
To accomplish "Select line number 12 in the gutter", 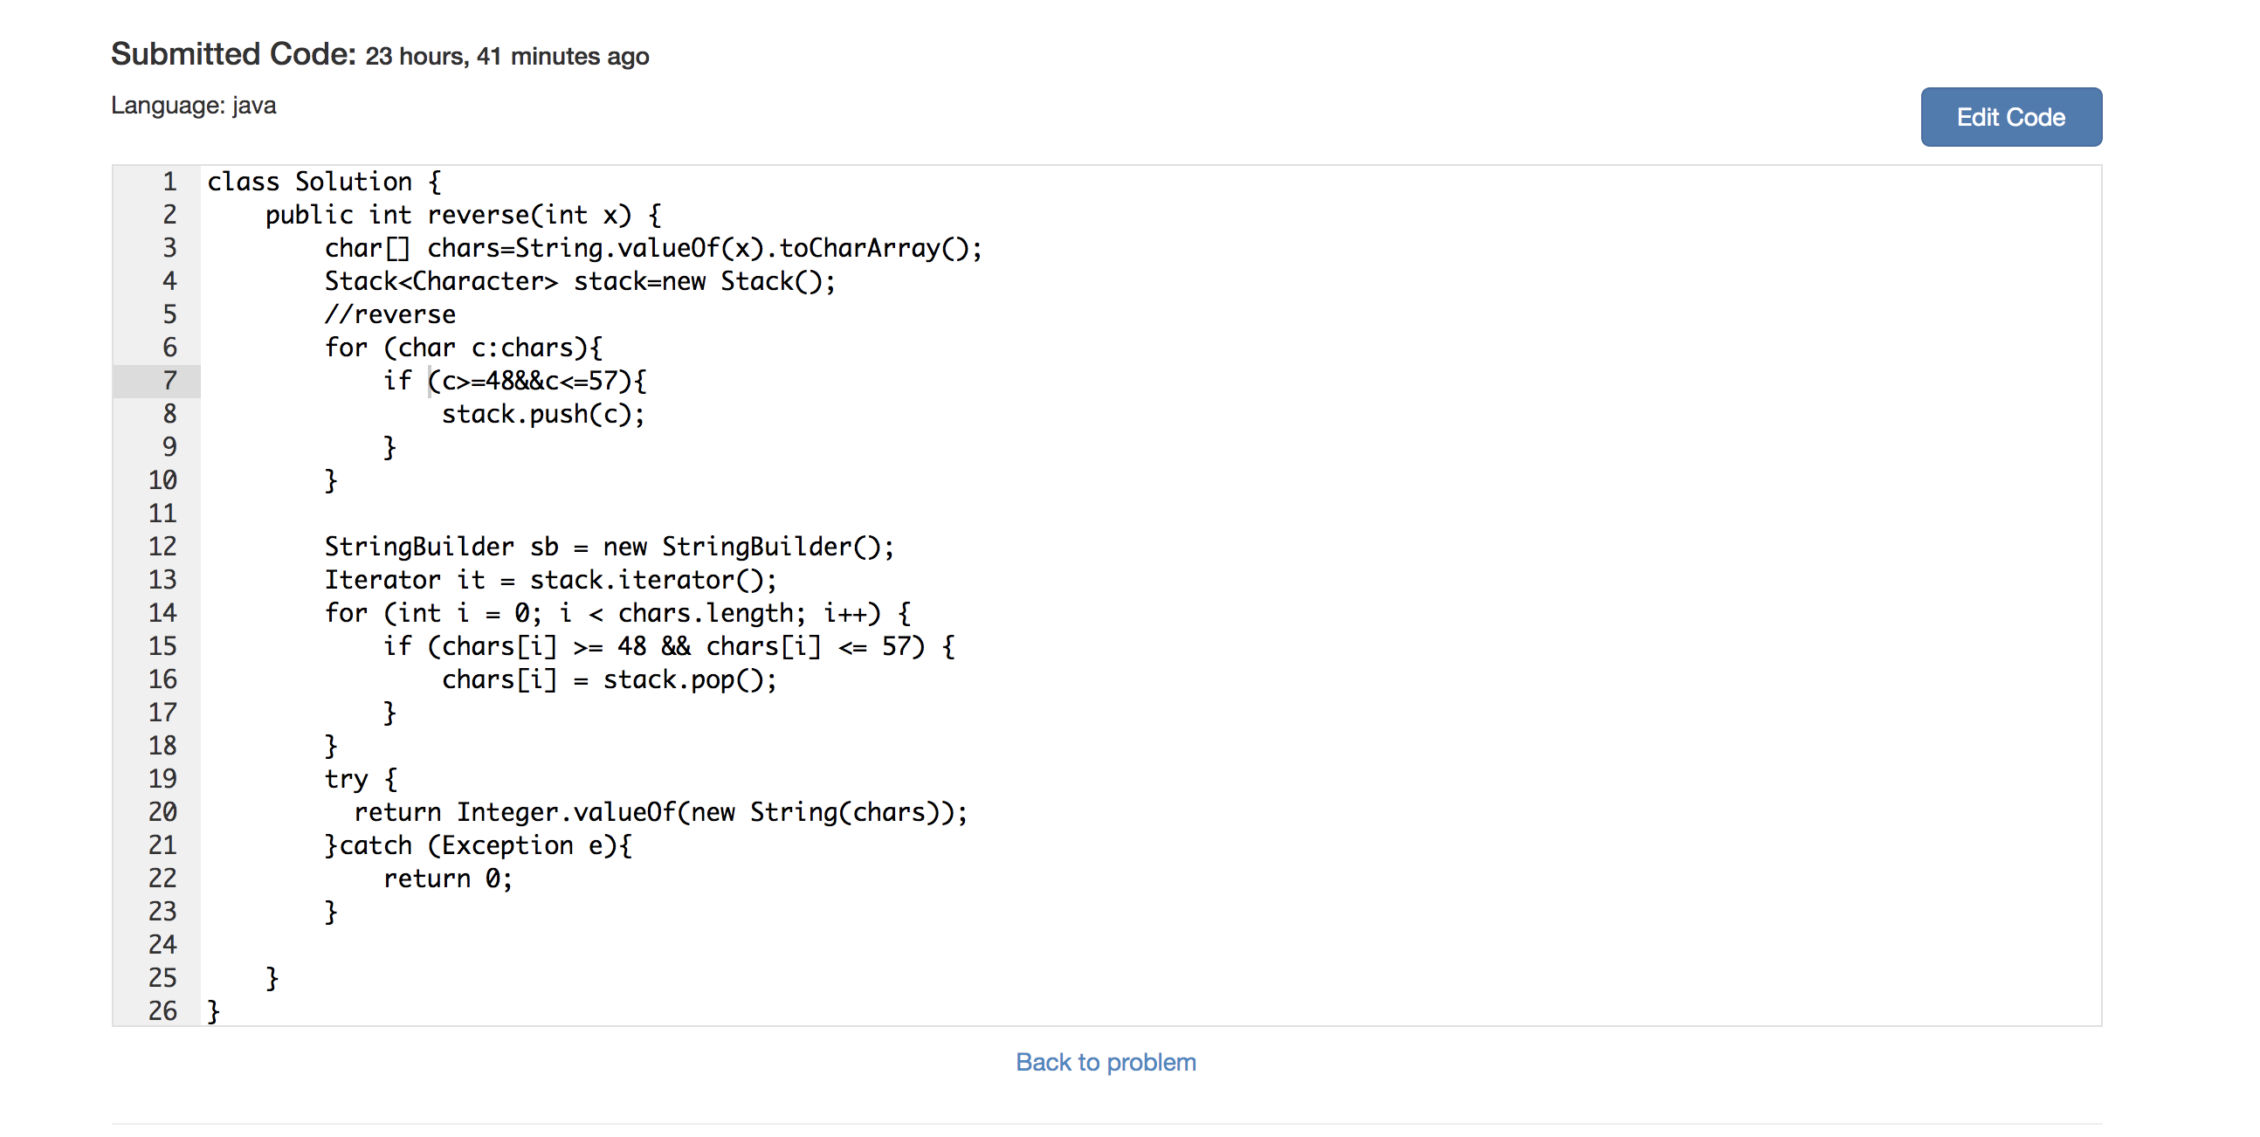I will click(x=162, y=547).
